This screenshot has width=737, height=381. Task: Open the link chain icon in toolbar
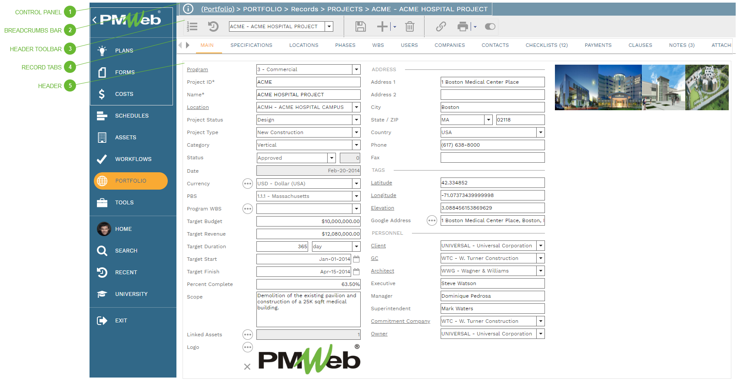441,26
